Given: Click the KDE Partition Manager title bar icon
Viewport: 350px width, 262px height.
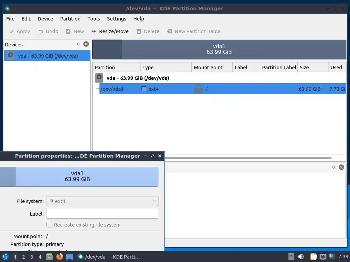Looking at the screenshot, I should (x=8, y=9).
